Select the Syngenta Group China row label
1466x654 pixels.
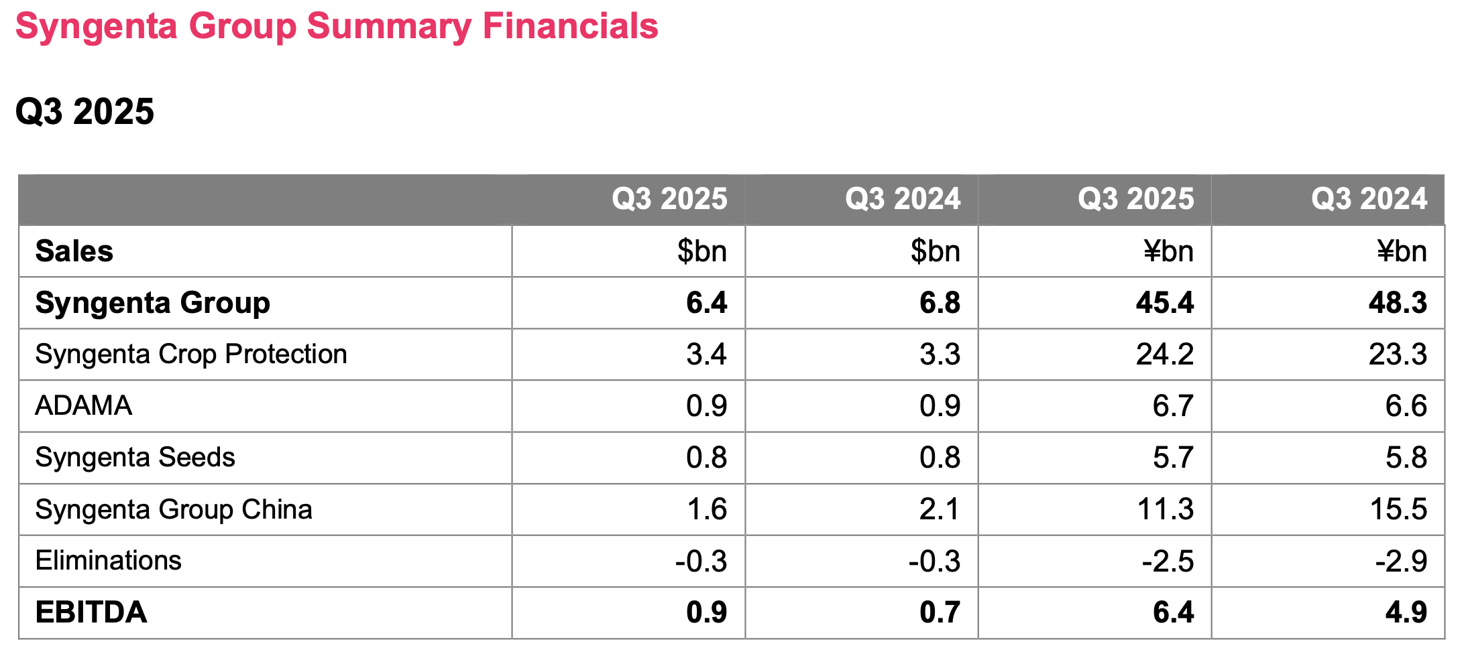tap(174, 509)
